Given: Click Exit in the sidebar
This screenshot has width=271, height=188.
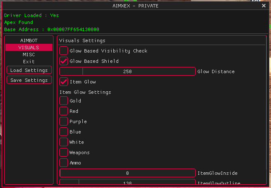Looking at the screenshot, I should (29, 62).
